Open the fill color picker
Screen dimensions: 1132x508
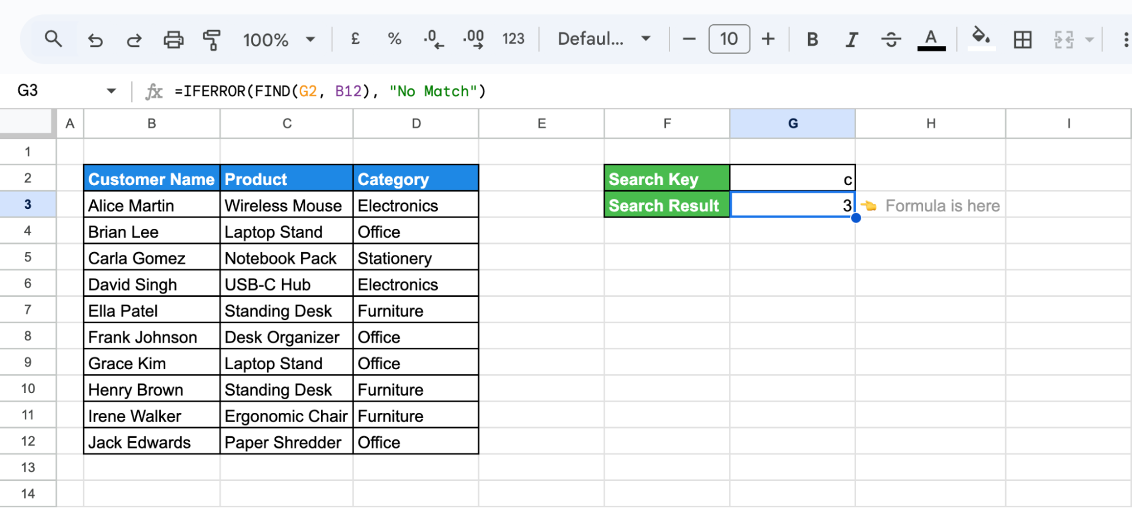coord(981,39)
